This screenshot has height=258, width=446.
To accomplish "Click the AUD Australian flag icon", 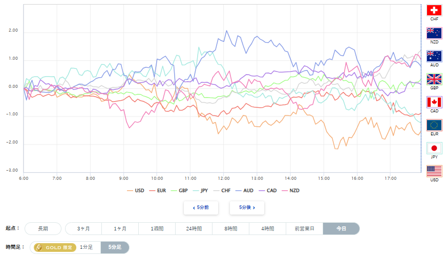I will (x=434, y=56).
